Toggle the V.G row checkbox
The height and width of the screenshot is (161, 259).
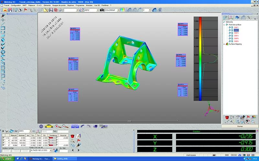[4, 138]
